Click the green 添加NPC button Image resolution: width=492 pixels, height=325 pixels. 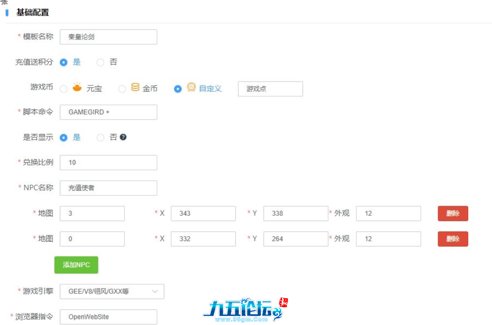76,265
